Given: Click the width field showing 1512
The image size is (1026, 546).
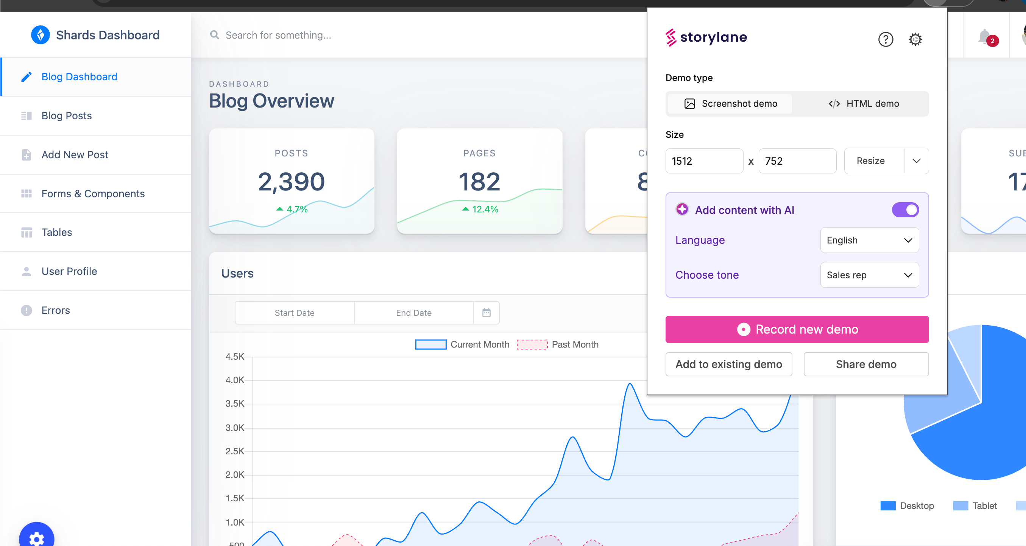Looking at the screenshot, I should point(704,161).
